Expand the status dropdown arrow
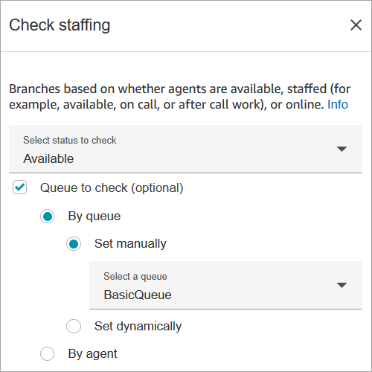Screen dimensions: 372x372 tap(341, 149)
